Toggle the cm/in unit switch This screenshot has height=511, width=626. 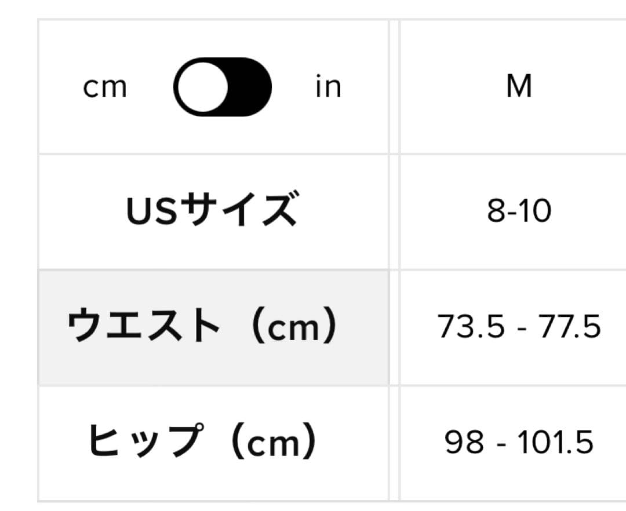tap(223, 87)
